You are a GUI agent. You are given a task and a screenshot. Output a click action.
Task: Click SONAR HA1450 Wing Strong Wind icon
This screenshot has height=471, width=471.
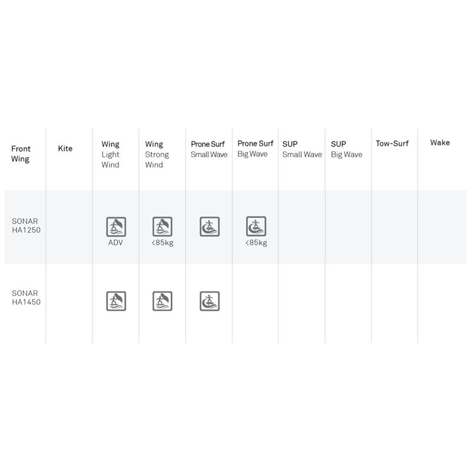(162, 301)
